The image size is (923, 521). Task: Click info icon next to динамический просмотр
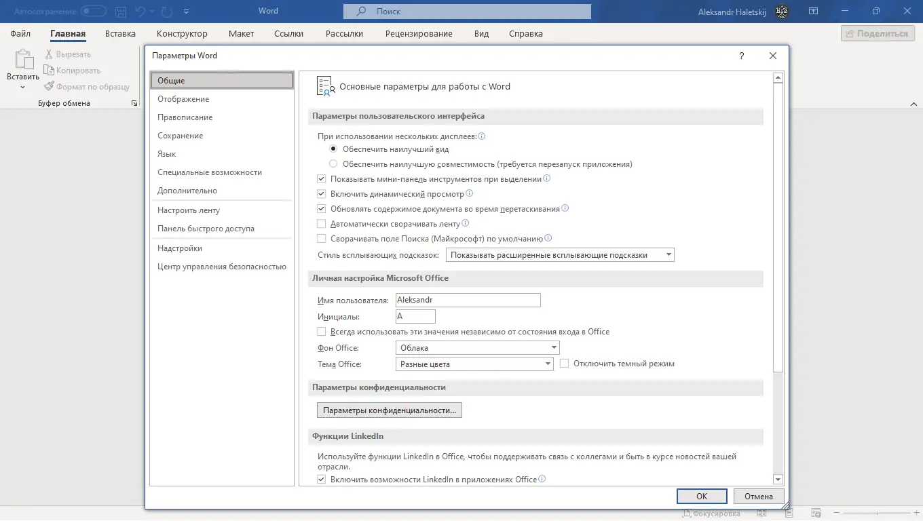point(470,193)
